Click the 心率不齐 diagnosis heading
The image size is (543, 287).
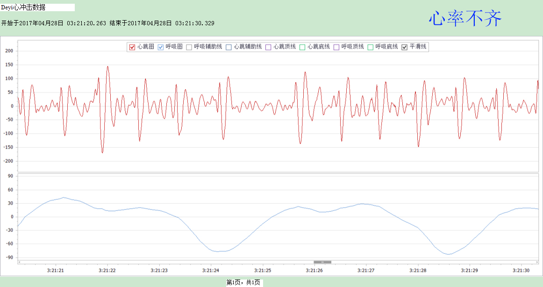click(x=465, y=19)
